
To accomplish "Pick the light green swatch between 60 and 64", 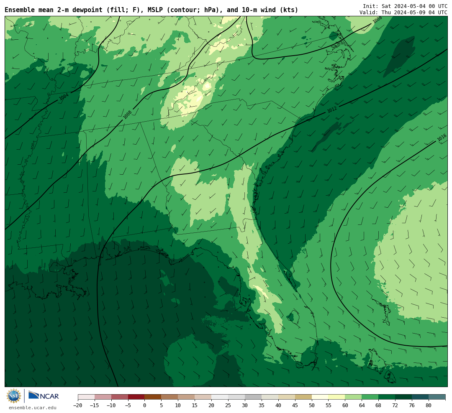I will 353,397.
